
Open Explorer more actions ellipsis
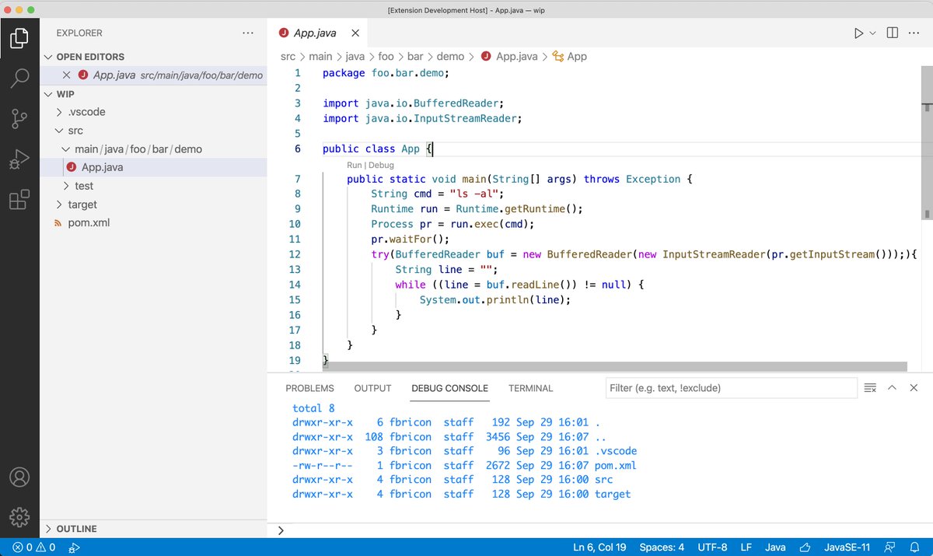click(248, 33)
